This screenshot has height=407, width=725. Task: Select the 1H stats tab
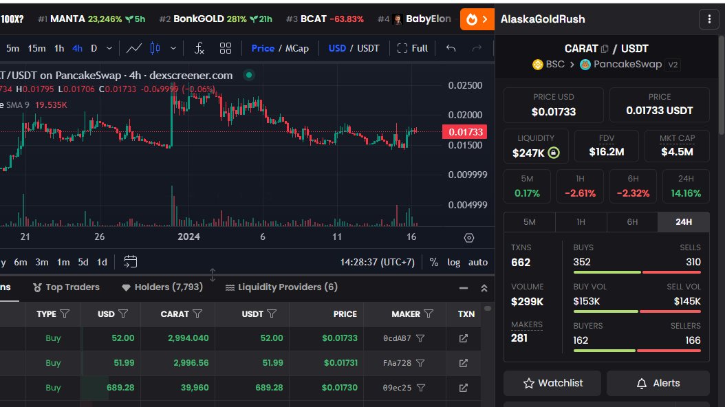pyautogui.click(x=581, y=222)
